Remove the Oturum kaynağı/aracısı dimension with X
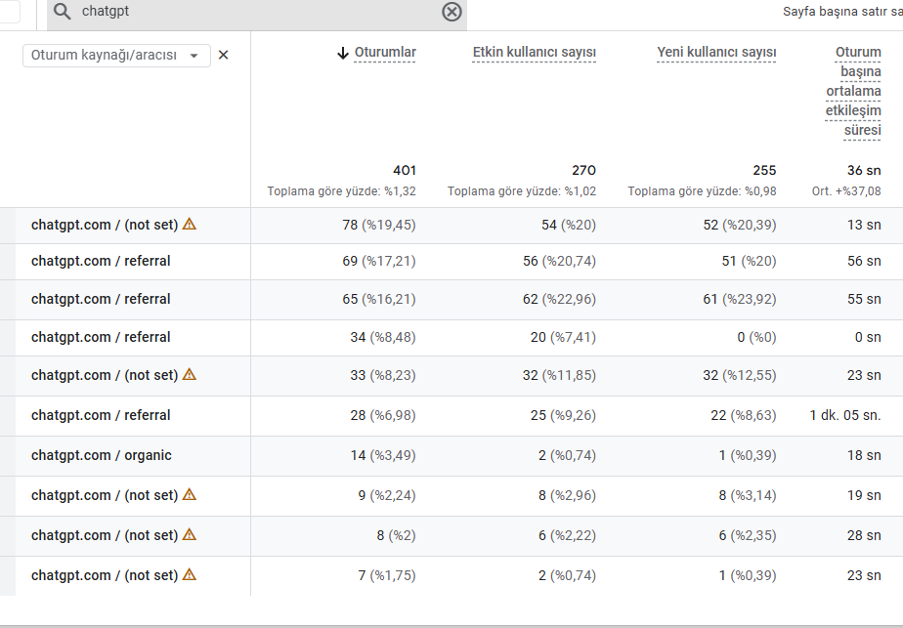Viewport: 903px width, 628px height. pos(223,55)
